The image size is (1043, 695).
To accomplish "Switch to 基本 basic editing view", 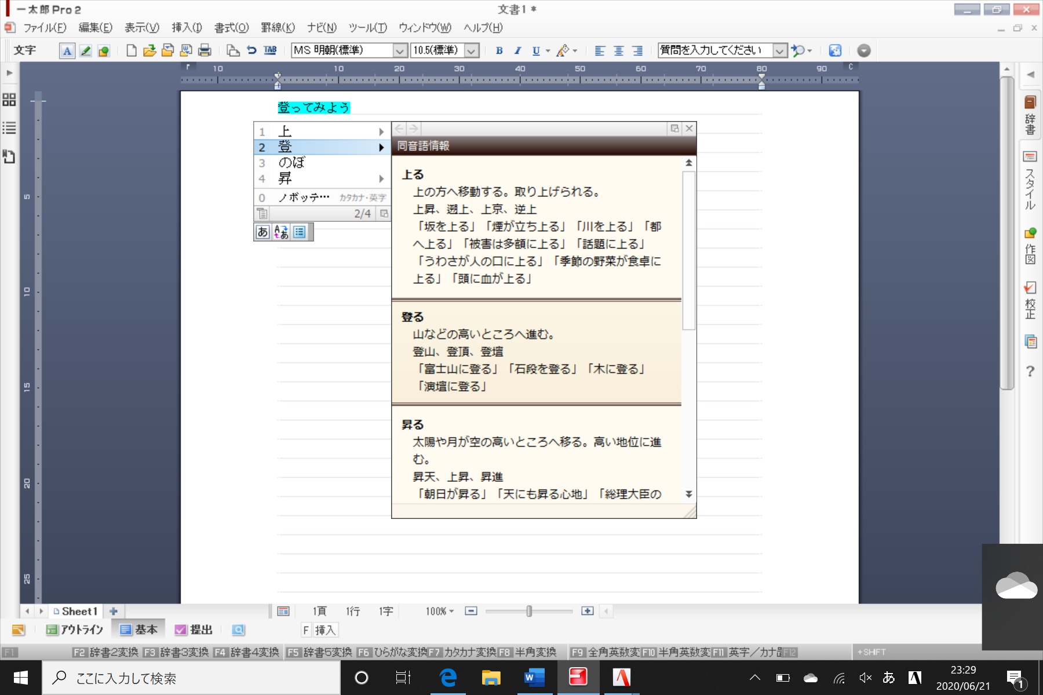I will click(x=138, y=630).
